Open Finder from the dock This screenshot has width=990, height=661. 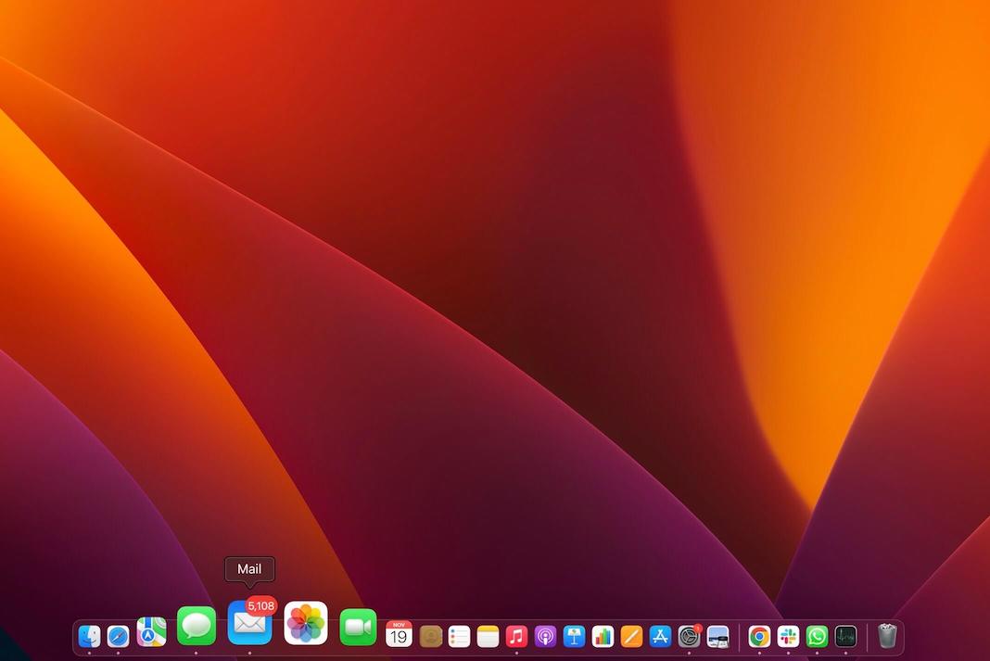(x=89, y=636)
